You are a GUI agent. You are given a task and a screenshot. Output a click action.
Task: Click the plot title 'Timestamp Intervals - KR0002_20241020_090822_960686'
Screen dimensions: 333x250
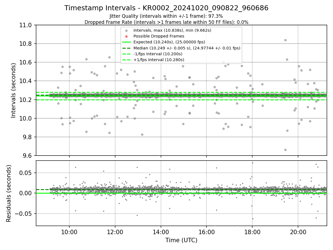(166, 8)
